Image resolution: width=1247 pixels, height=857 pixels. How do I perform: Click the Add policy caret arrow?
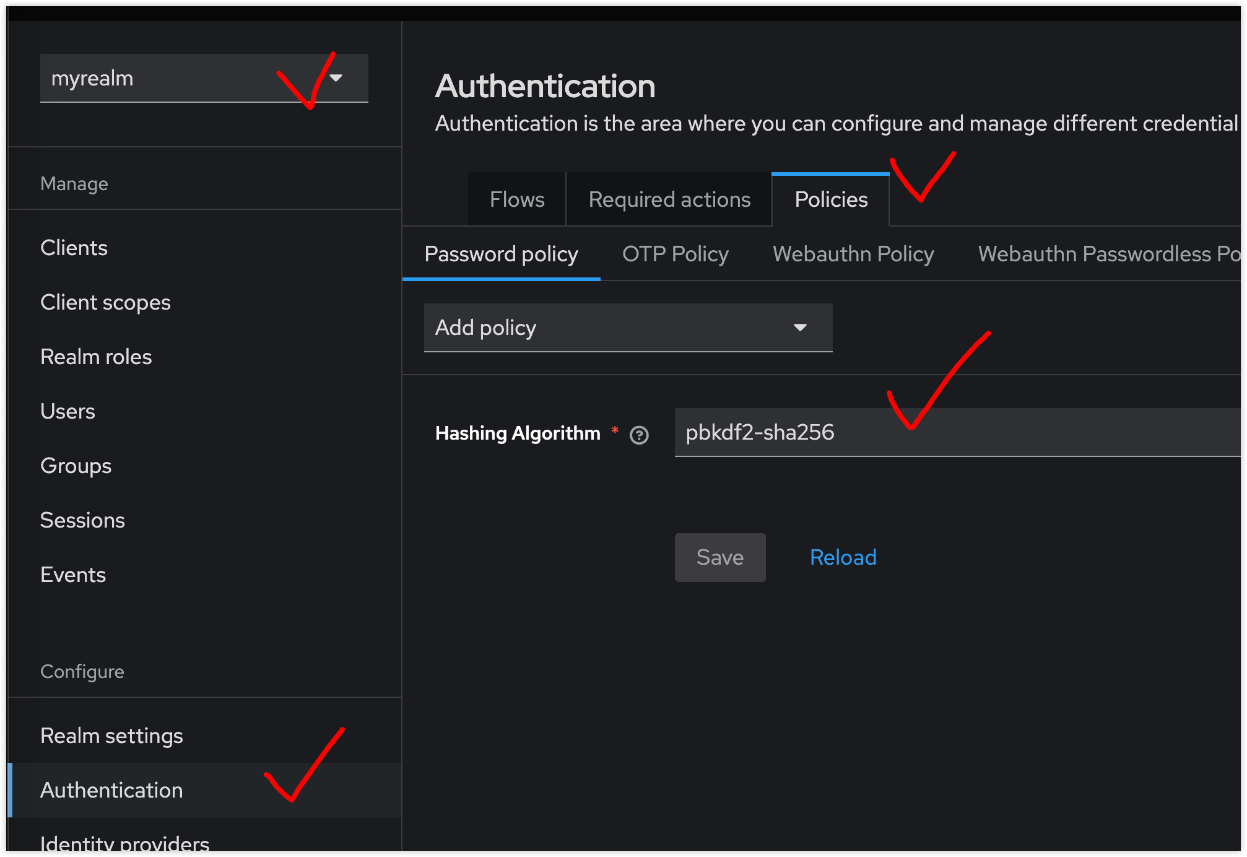[x=800, y=328]
